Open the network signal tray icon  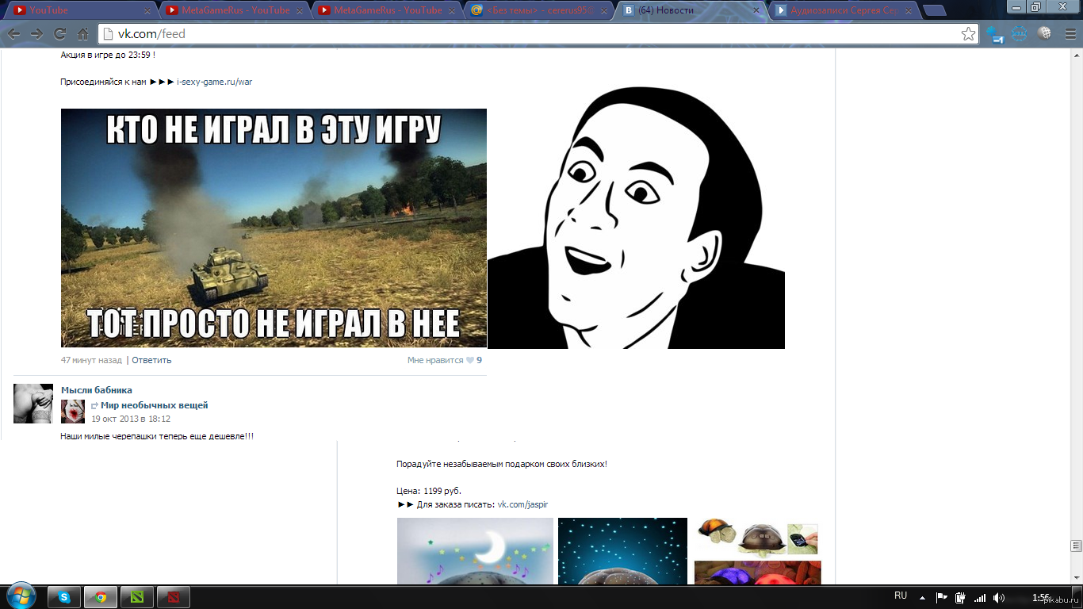click(980, 597)
